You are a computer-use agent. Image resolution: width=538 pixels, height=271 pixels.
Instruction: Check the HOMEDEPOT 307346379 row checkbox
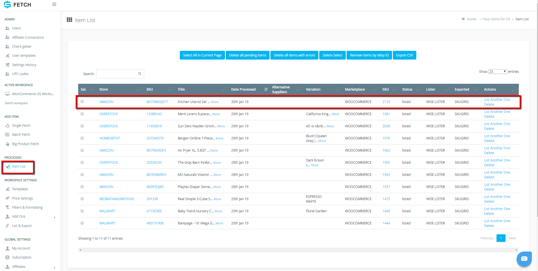(82, 138)
